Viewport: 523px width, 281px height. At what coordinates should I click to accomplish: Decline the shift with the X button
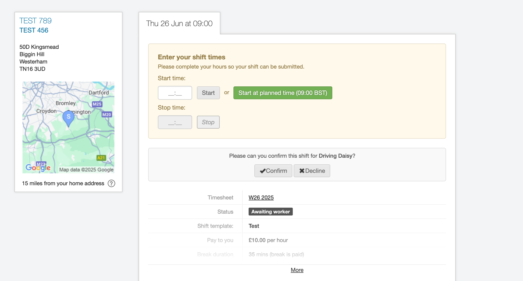point(312,171)
